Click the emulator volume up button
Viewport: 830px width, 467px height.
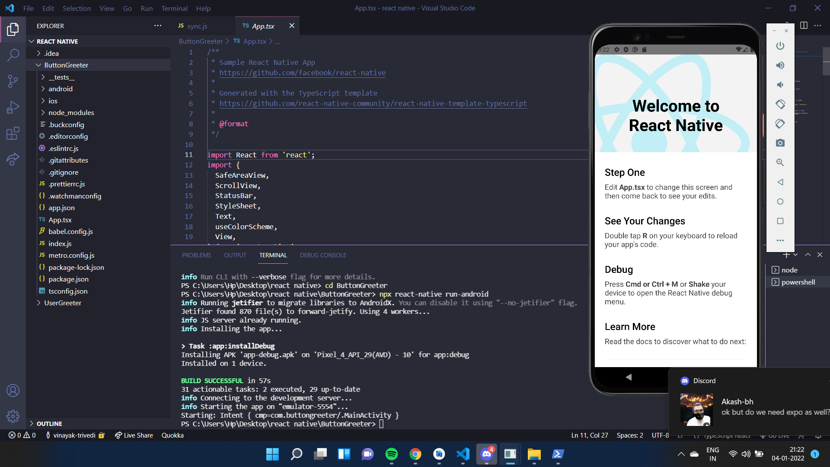pos(780,65)
